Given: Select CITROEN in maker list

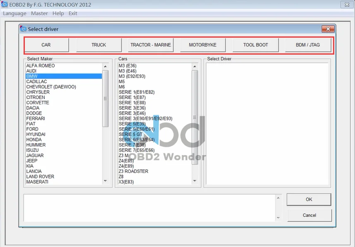Looking at the screenshot, I should [x=64, y=97].
